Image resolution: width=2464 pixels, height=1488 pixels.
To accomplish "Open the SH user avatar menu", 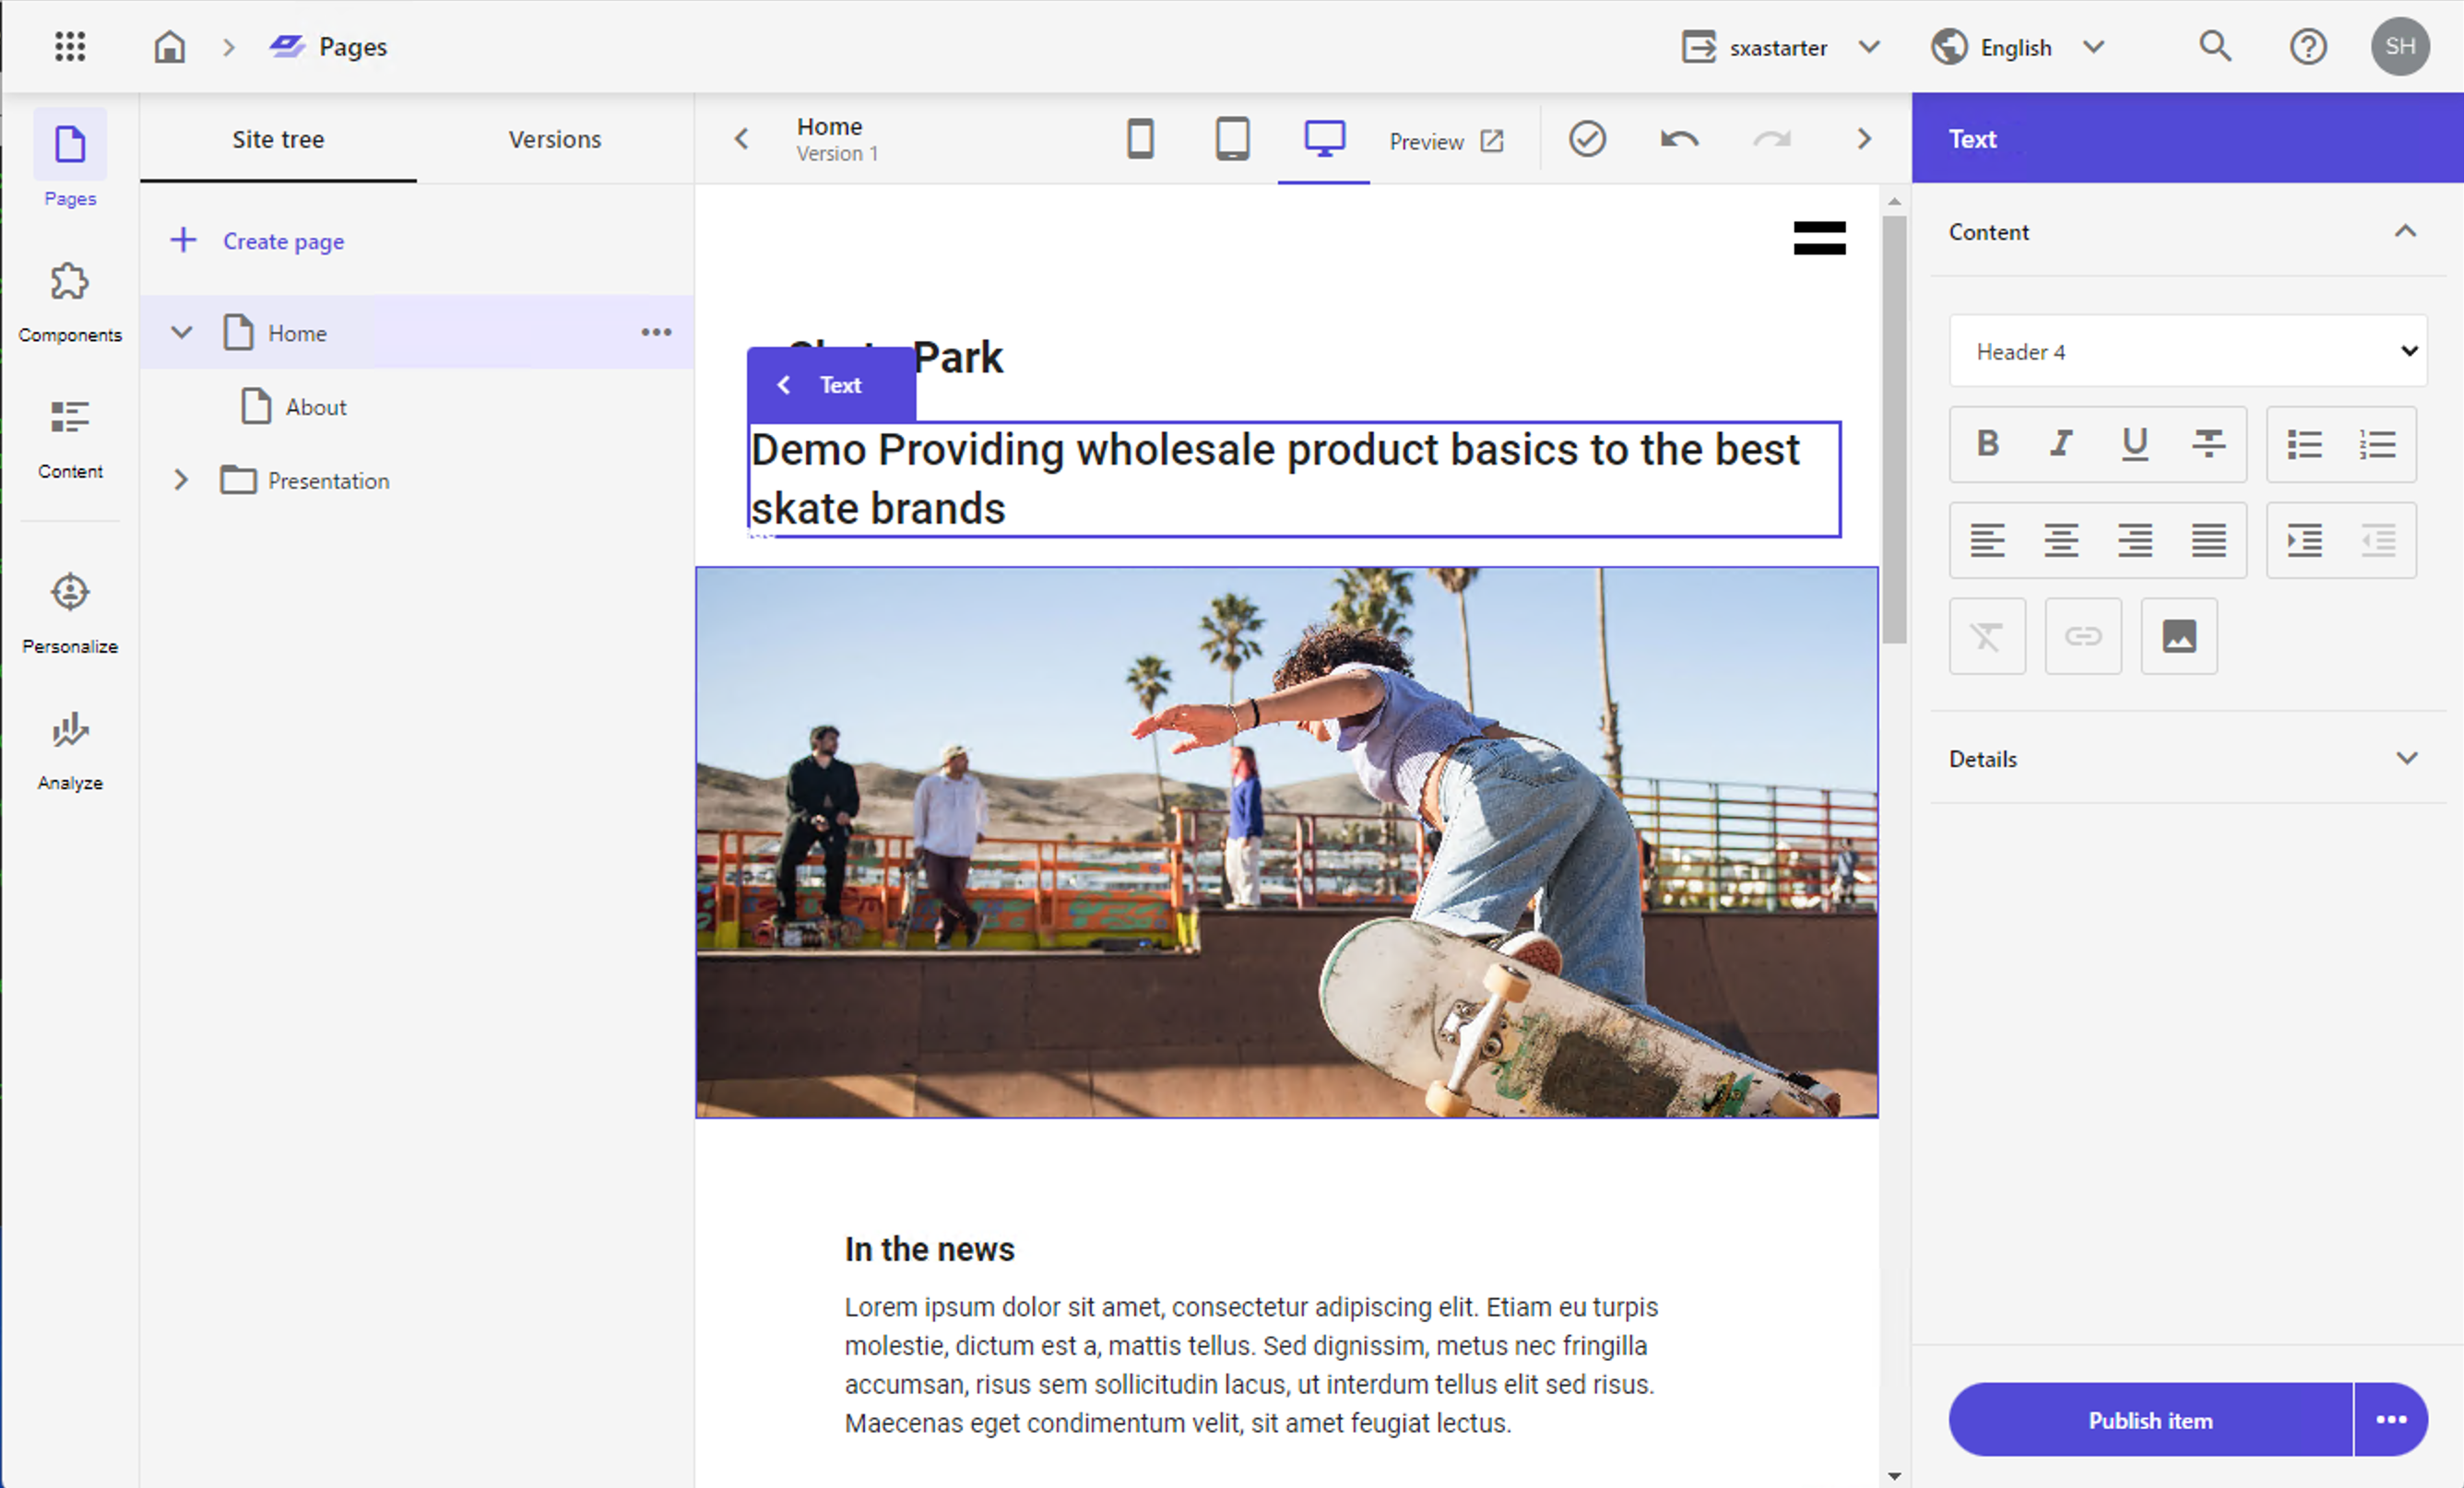I will [x=2400, y=46].
